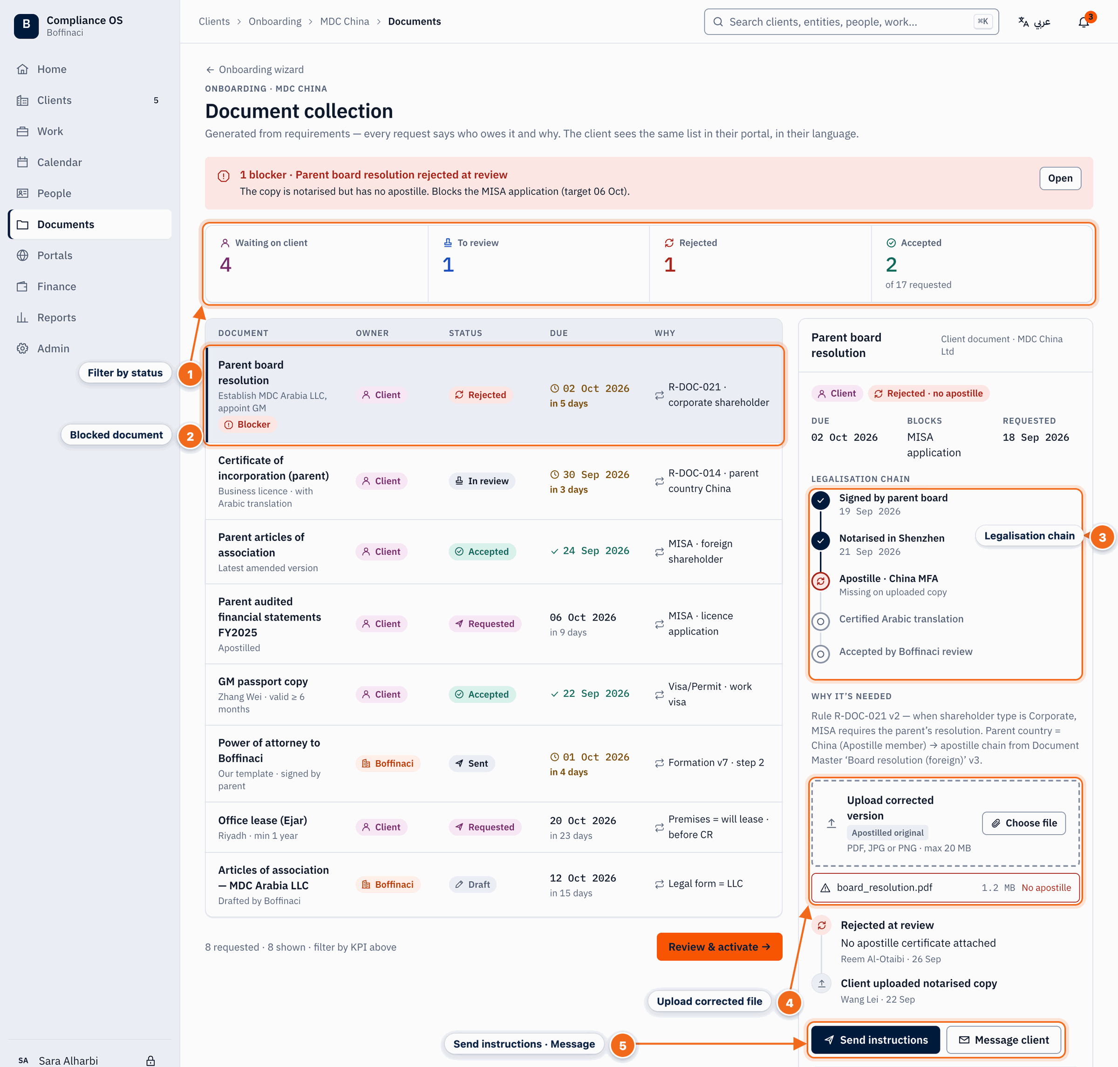1118x1067 pixels.
Task: Click the Compliance OS logo badge
Action: point(26,26)
